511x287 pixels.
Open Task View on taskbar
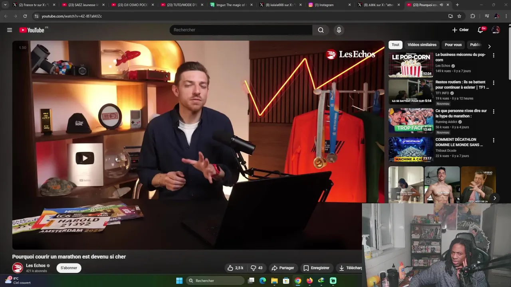251,281
